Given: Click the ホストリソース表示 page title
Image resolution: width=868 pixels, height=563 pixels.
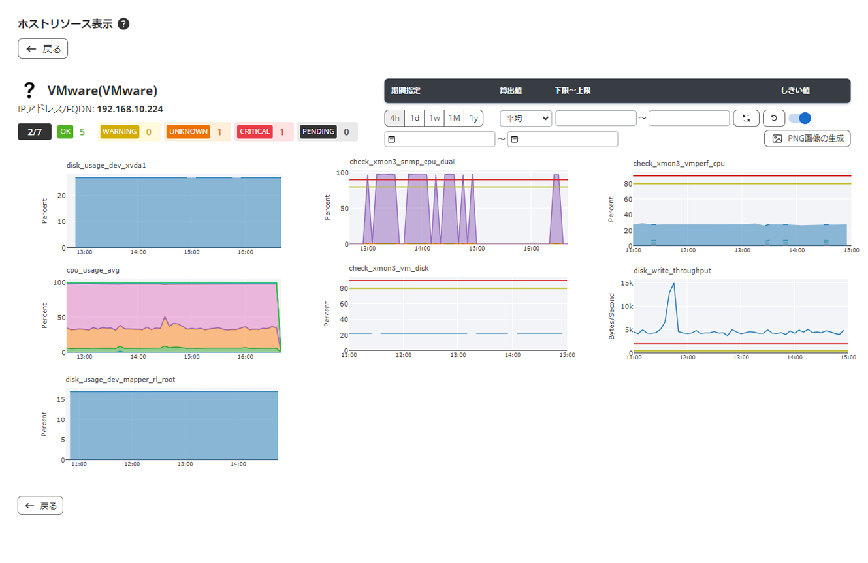Looking at the screenshot, I should [x=65, y=24].
